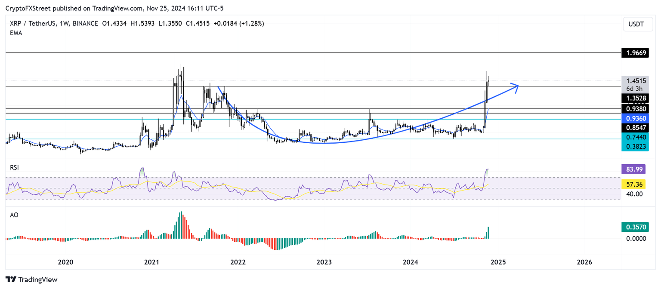
Task: Click the TradingView logo at bottom left
Action: point(31,280)
